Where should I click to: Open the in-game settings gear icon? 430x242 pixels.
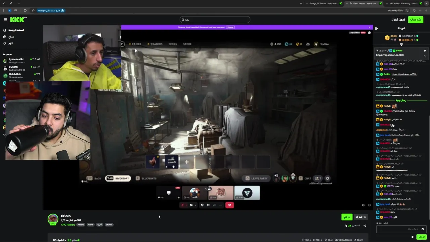click(x=327, y=178)
